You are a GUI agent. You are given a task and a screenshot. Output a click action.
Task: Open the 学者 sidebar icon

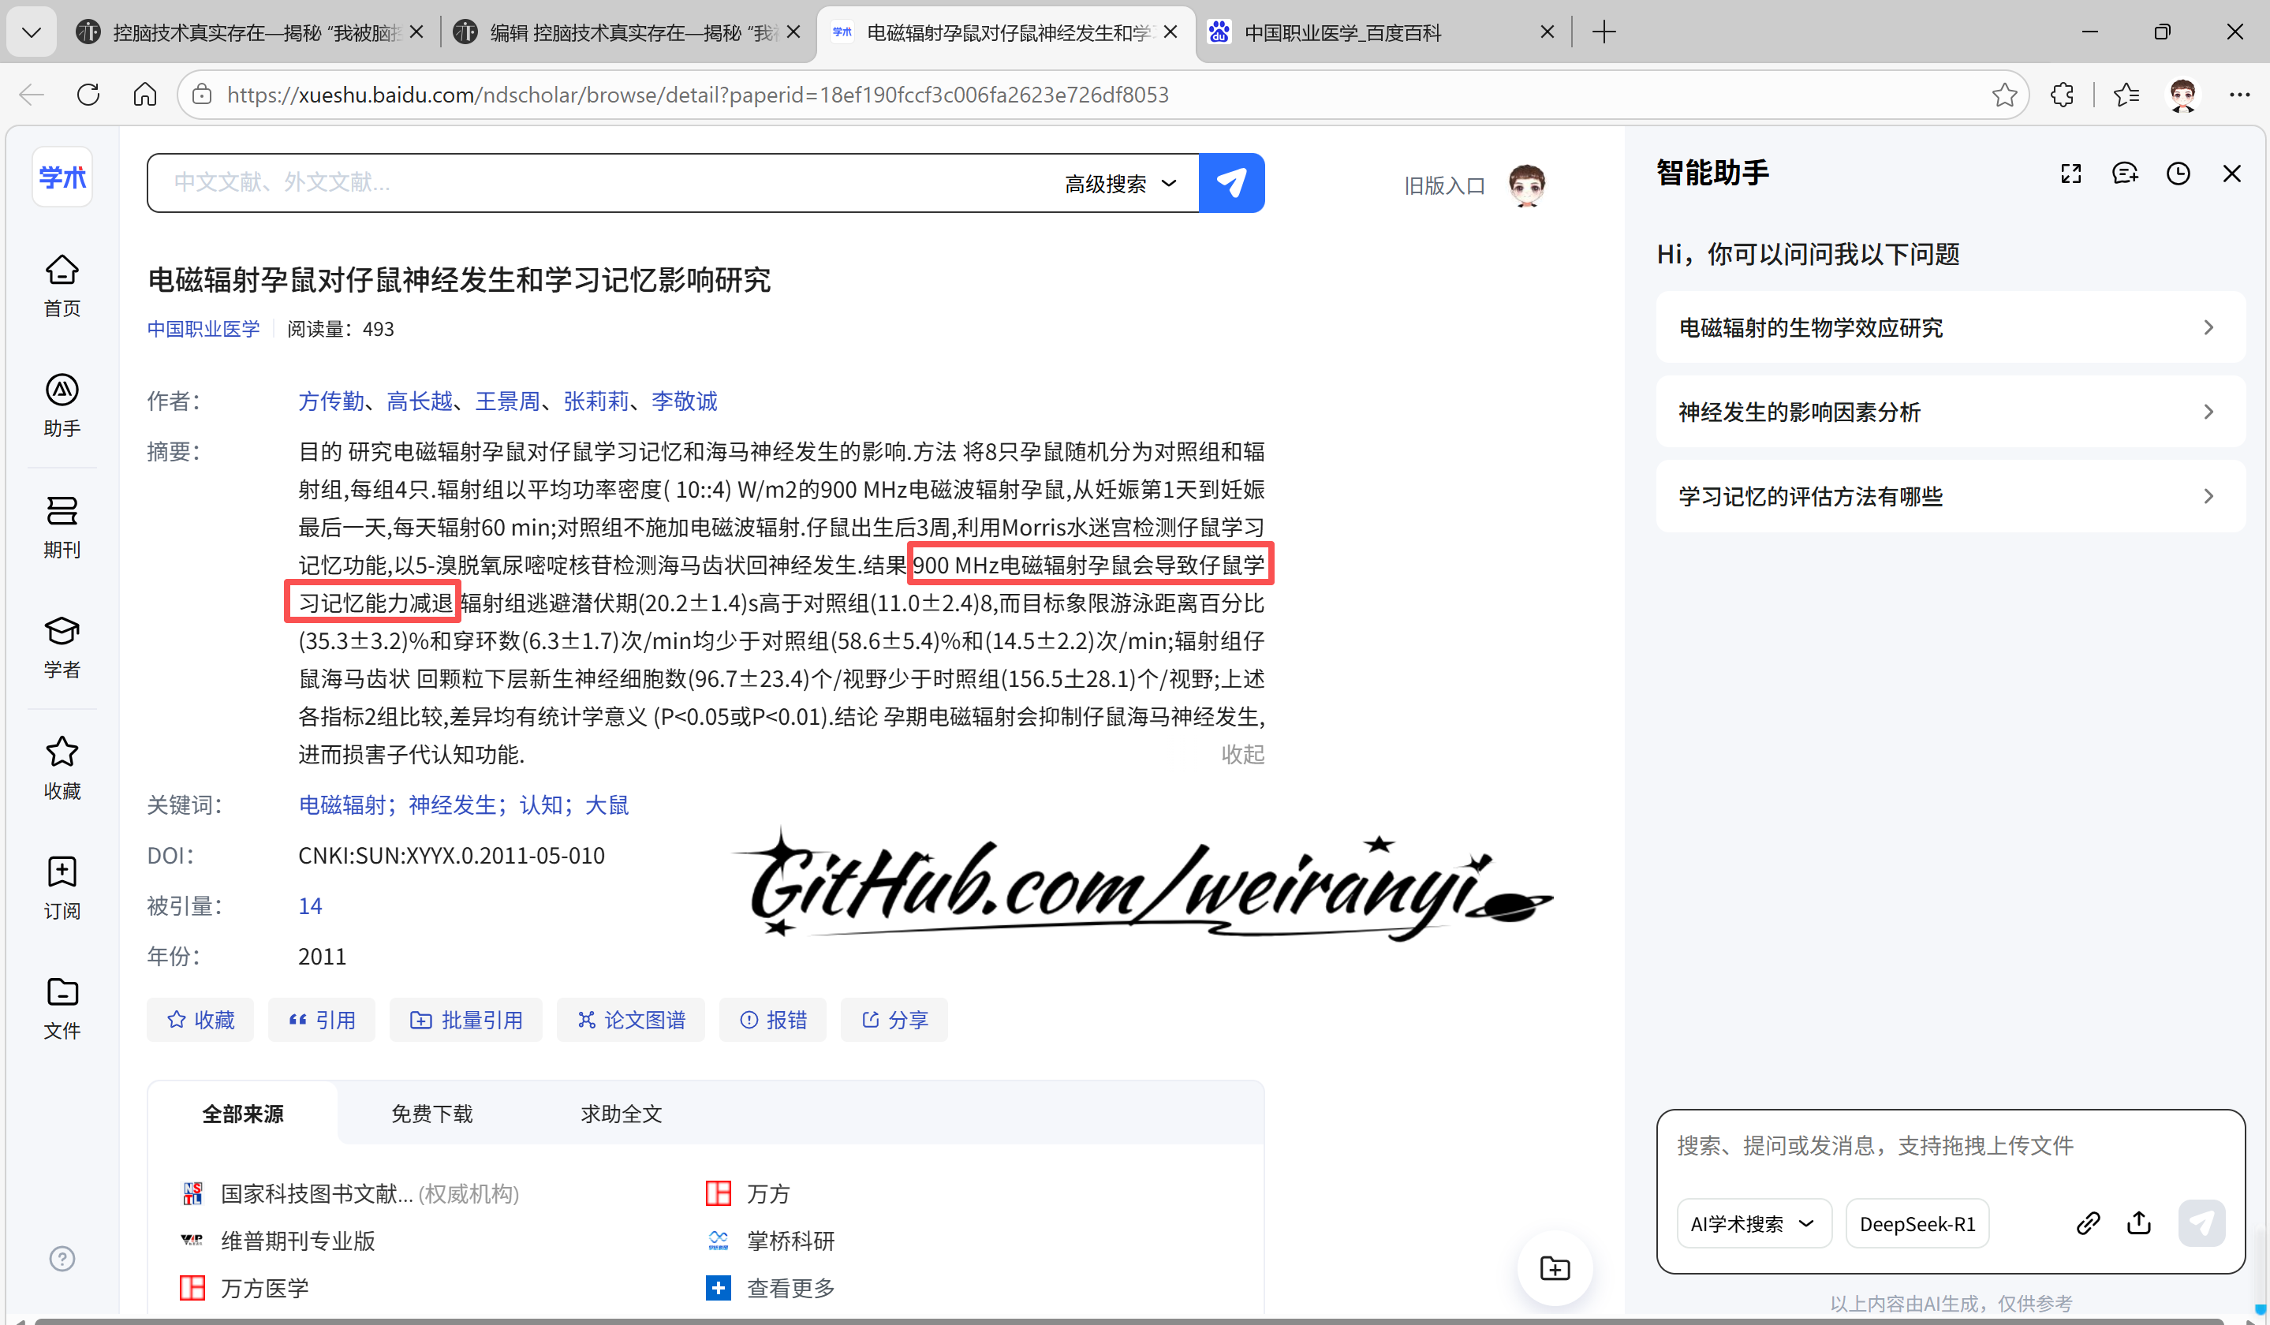[x=62, y=646]
